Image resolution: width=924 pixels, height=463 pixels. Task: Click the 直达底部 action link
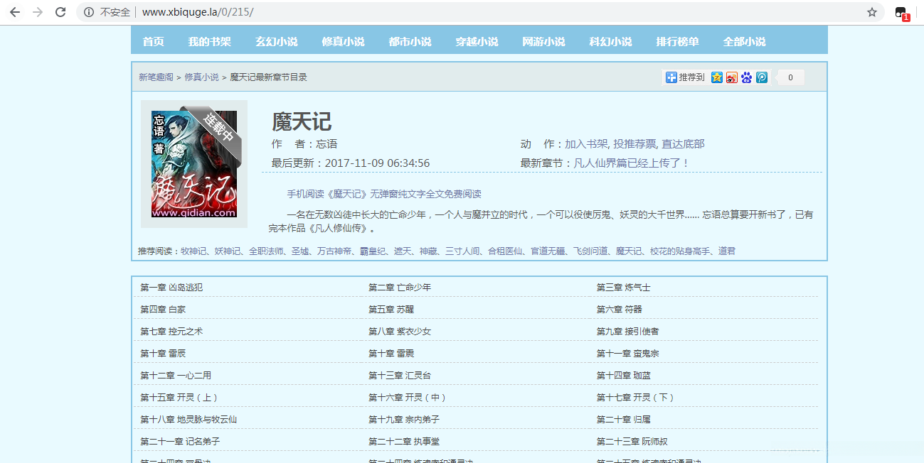(683, 144)
